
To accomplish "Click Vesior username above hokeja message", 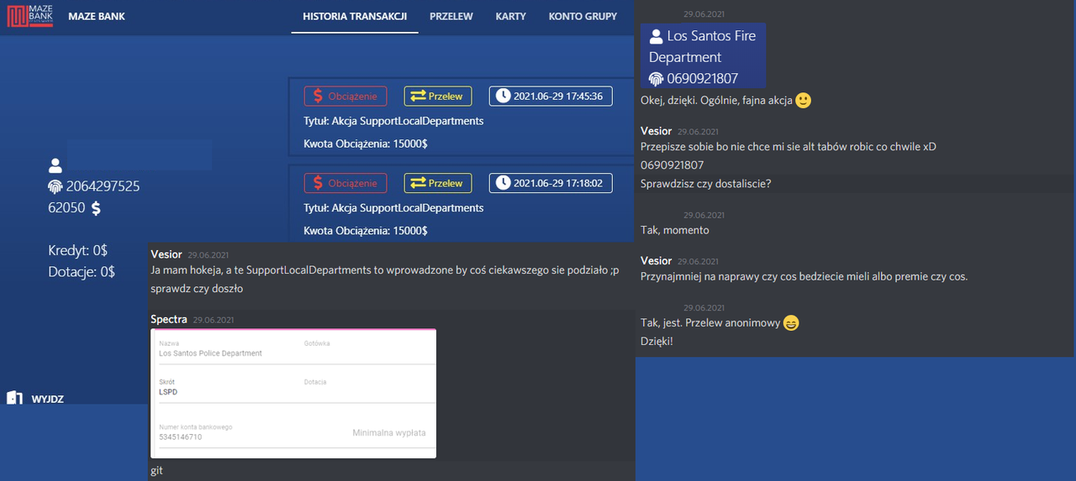I will (x=166, y=254).
